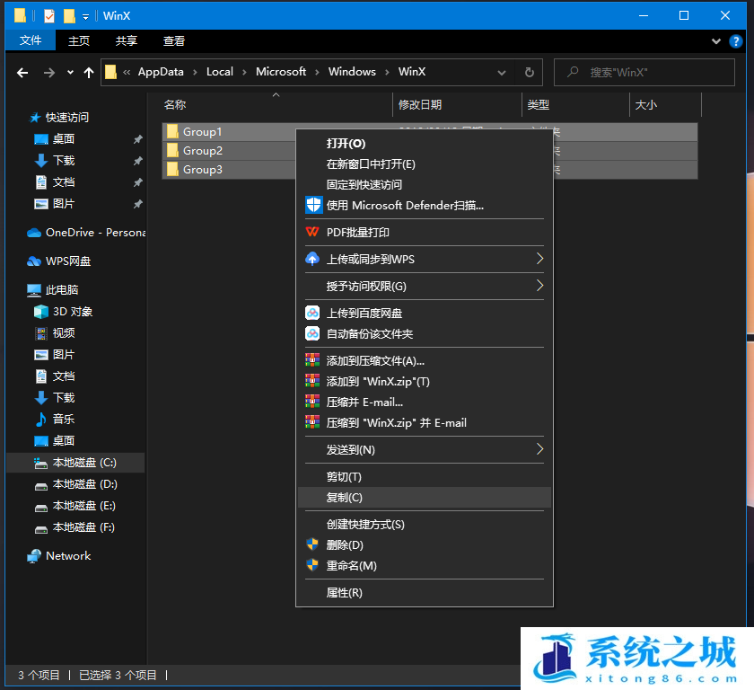Click the WPS PDF批量打印 icon

[312, 232]
